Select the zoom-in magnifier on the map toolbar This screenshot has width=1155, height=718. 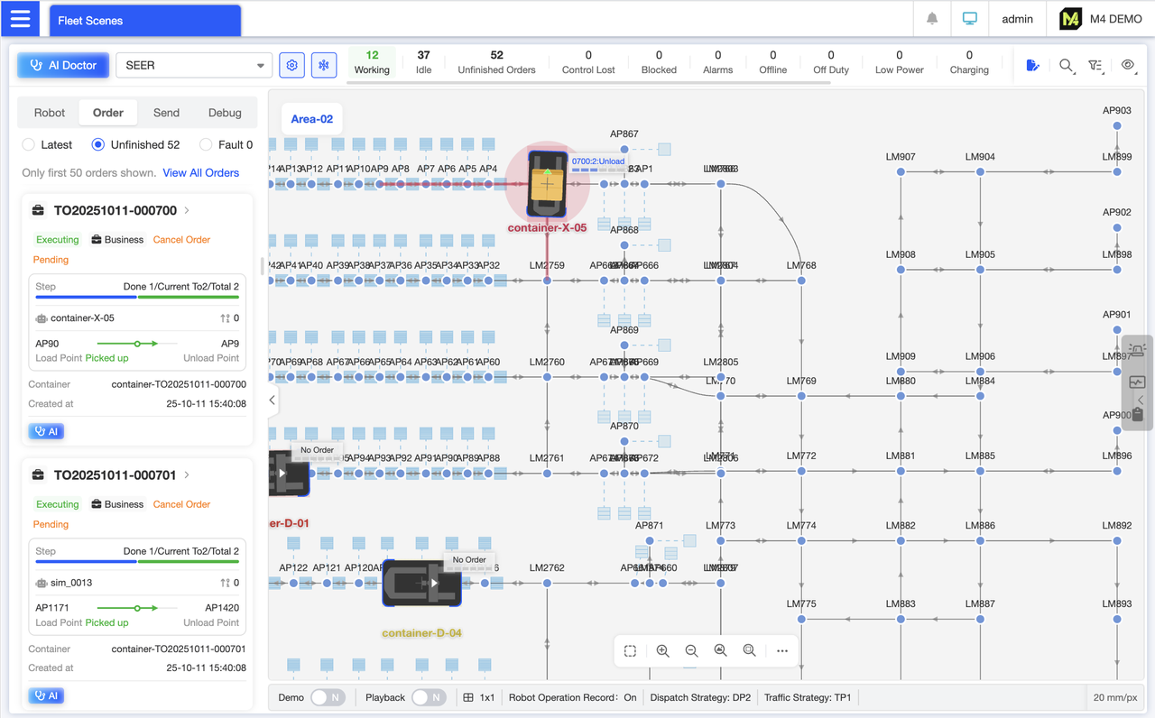(x=663, y=650)
